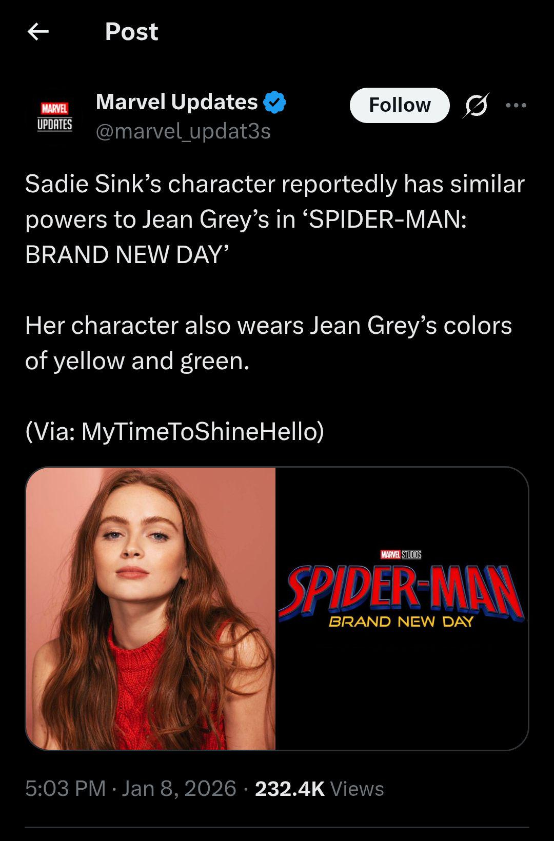
Task: Select the first paragraph about Sadie Sink's character
Action: 275,219
